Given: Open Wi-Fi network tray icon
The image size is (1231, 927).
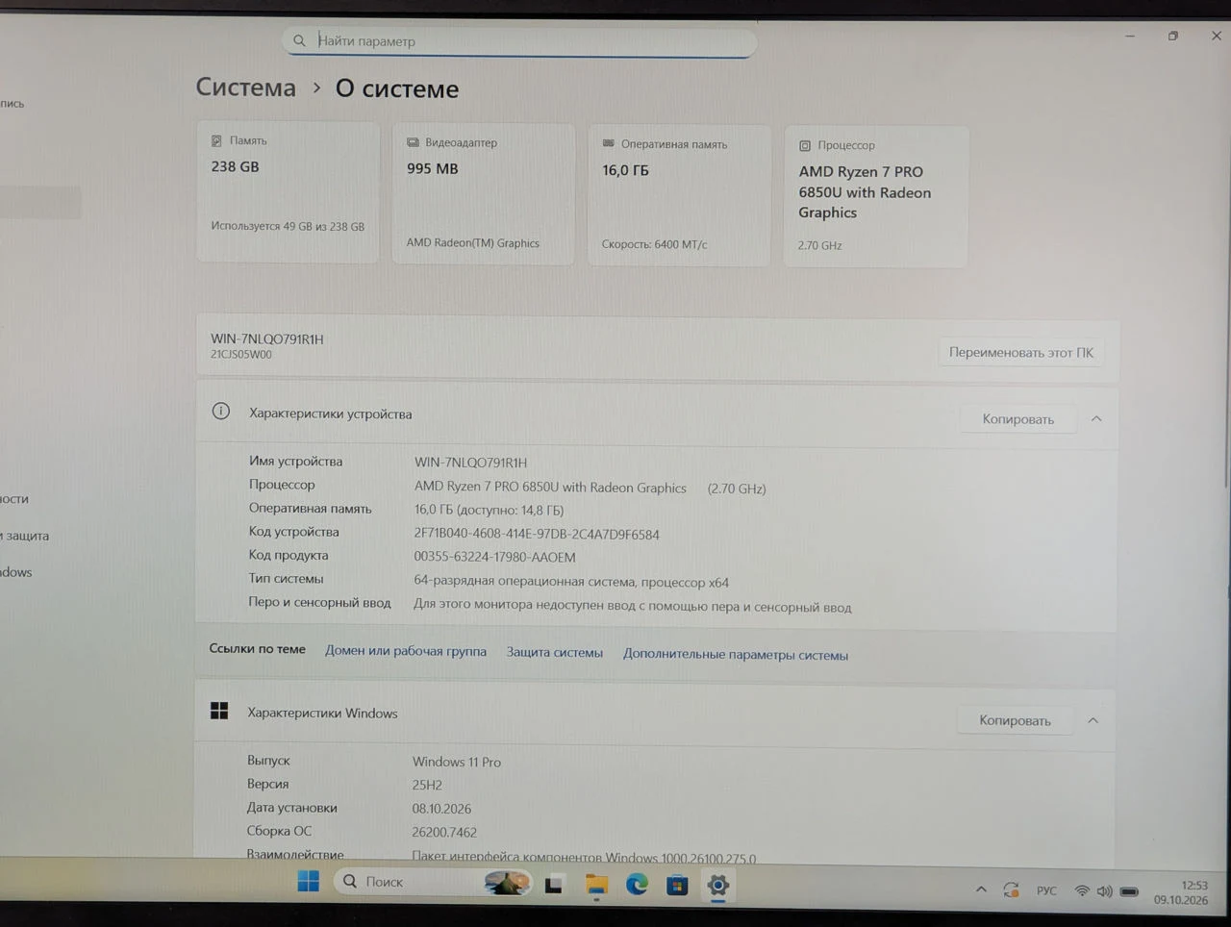Looking at the screenshot, I should [1082, 891].
